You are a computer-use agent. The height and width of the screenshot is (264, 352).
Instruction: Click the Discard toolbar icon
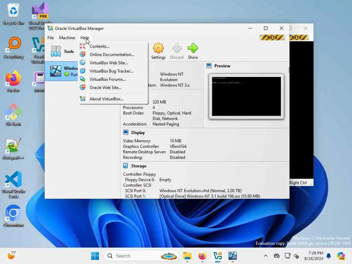point(177,48)
